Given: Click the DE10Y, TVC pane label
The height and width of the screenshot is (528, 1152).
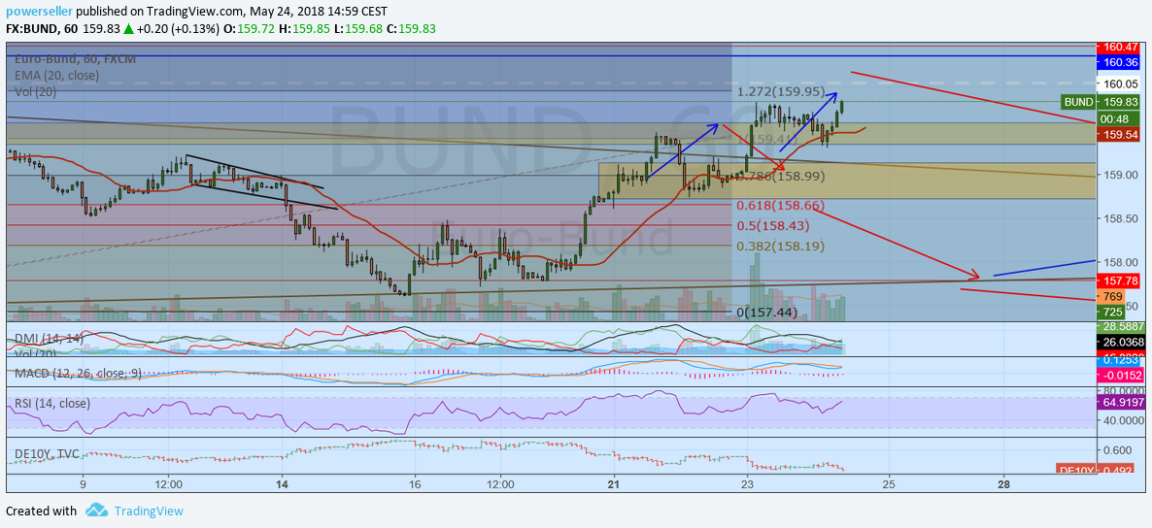Looking at the screenshot, I should click(x=48, y=454).
